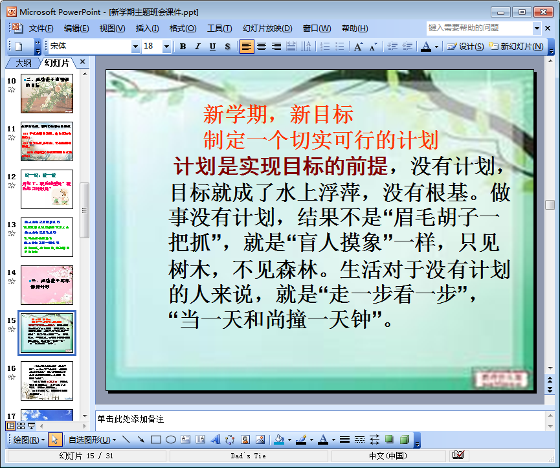Image resolution: width=560 pixels, height=468 pixels.
Task: Click the 新幻灯片 new slide button
Action: (516, 47)
